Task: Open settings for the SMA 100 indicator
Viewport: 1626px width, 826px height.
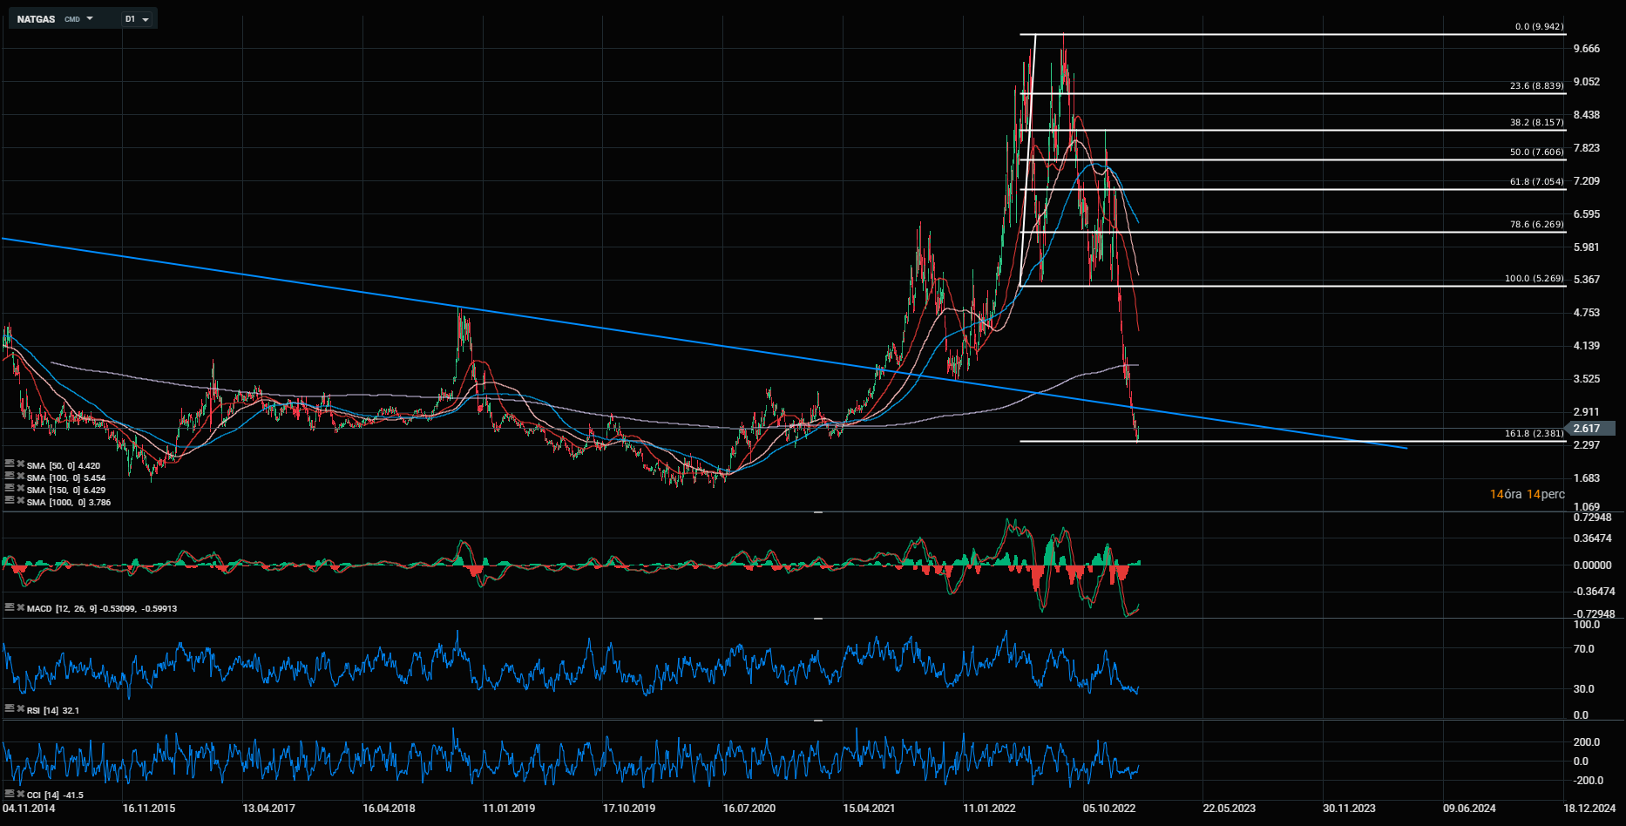Action: click(x=10, y=476)
